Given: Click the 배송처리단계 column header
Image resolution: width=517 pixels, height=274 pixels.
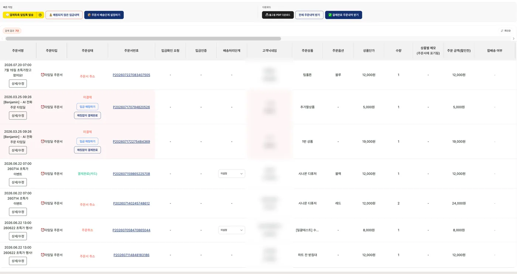Looking at the screenshot, I should [x=232, y=51].
